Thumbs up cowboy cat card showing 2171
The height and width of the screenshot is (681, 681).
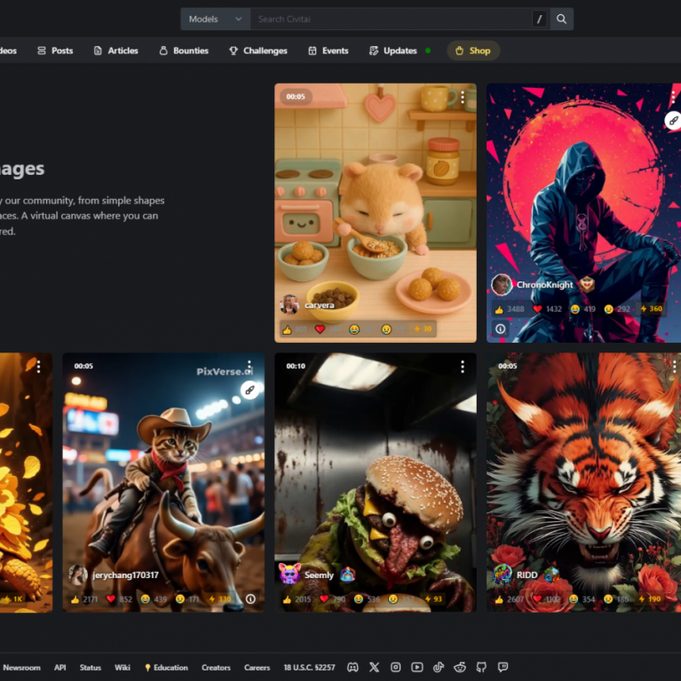pos(84,599)
